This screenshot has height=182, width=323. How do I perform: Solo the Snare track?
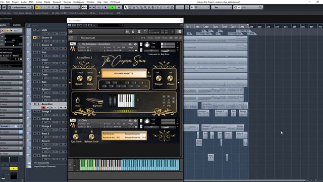tap(38, 60)
